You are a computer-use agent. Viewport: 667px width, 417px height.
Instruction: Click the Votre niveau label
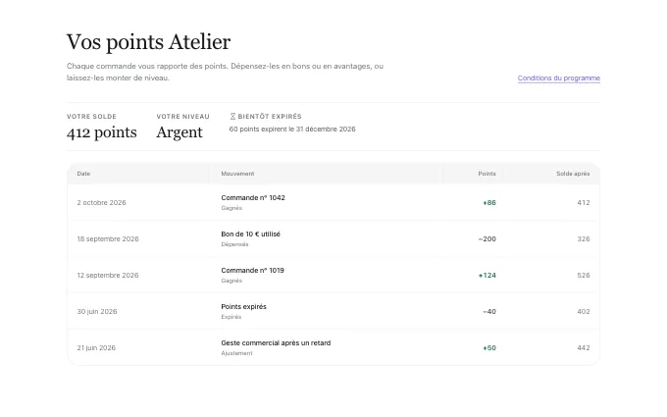182,116
